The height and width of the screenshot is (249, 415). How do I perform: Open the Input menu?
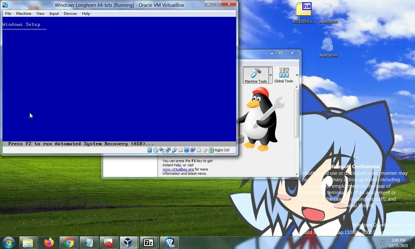point(54,14)
